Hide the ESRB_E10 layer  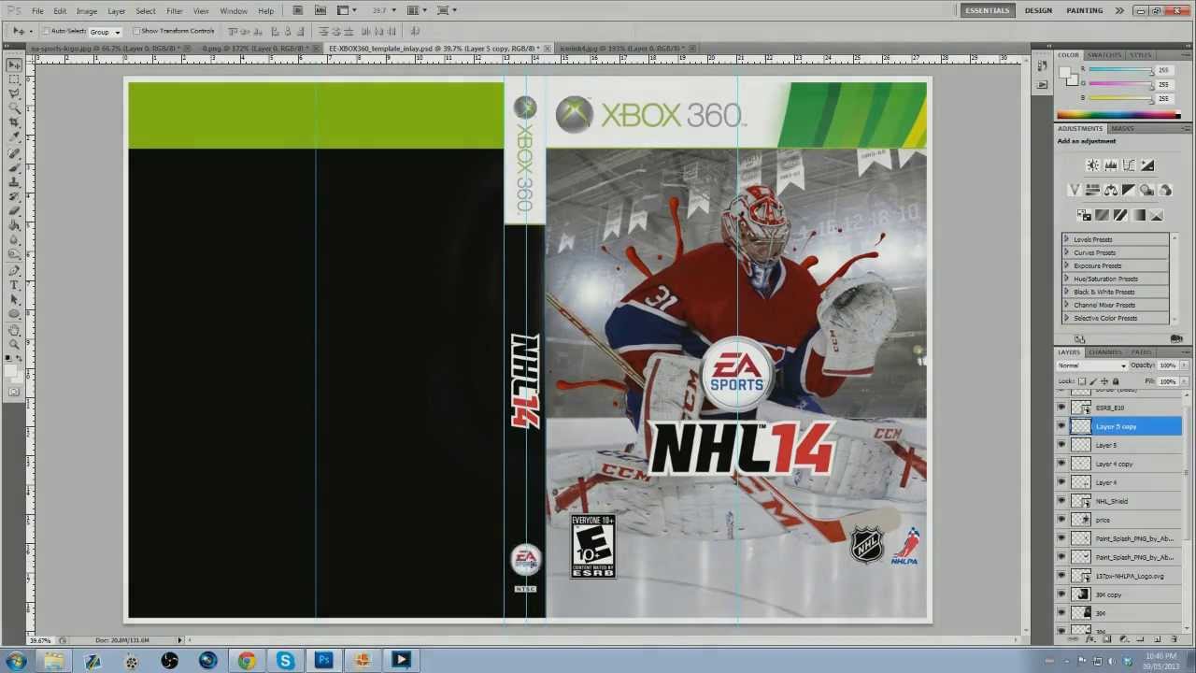coord(1061,408)
